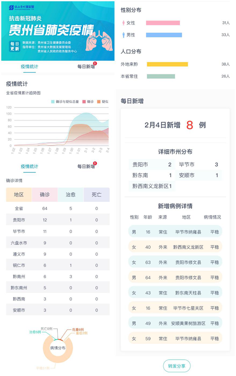Tap the 2月4日新增 8 例 headline
Viewport: 236px width, 376px height.
tap(175, 125)
